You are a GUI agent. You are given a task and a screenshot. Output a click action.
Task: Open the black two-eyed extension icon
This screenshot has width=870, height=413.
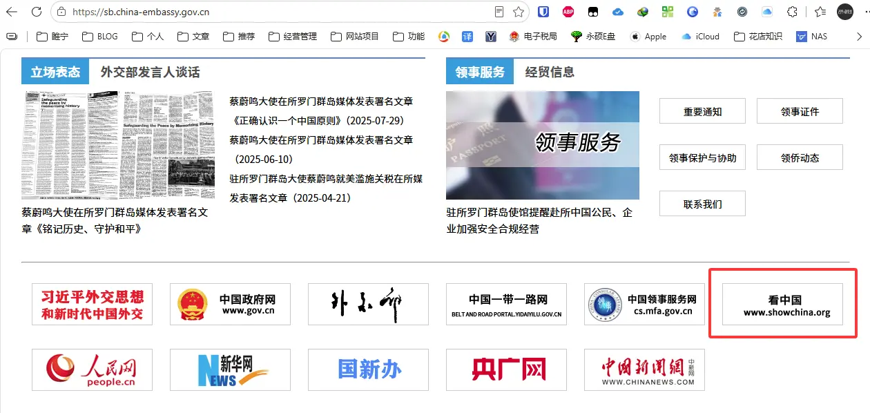click(592, 12)
